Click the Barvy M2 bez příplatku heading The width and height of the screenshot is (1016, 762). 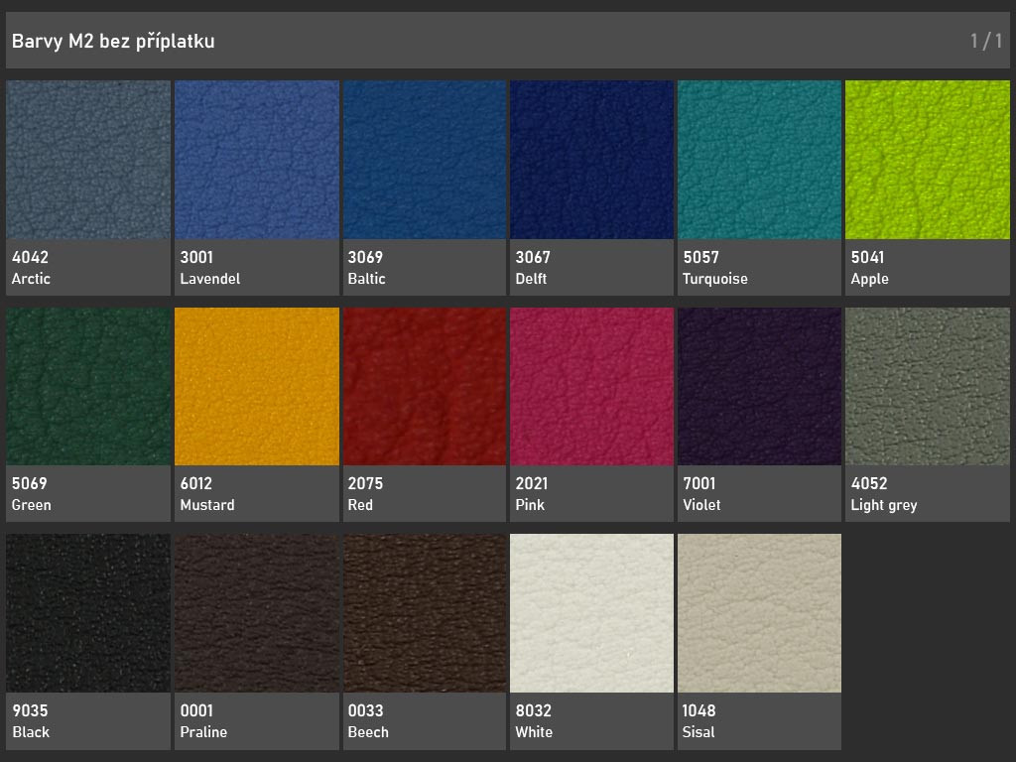pos(113,41)
